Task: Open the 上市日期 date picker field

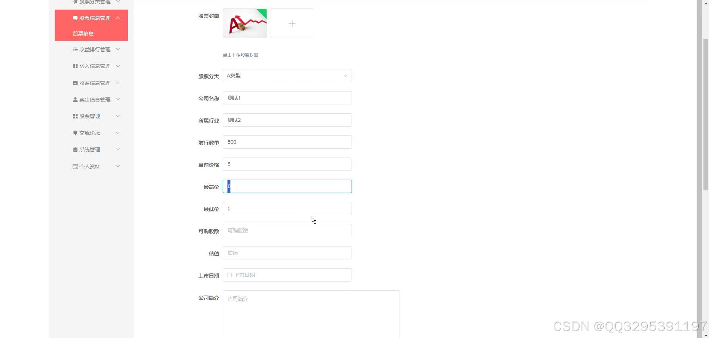Action: (x=287, y=275)
